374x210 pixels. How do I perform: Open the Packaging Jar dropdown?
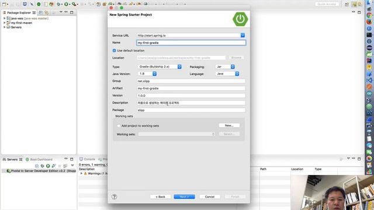[233, 66]
